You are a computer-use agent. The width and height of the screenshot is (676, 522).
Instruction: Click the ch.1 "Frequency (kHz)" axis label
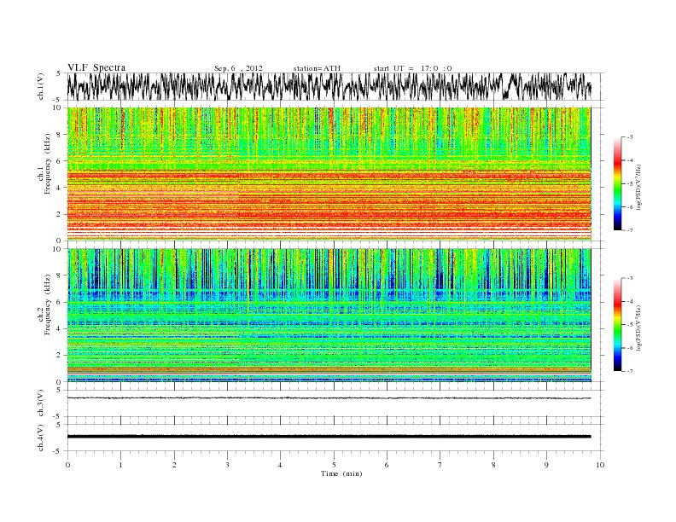(47, 164)
